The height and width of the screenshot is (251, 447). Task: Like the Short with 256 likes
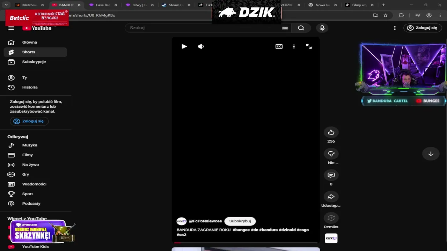(331, 132)
